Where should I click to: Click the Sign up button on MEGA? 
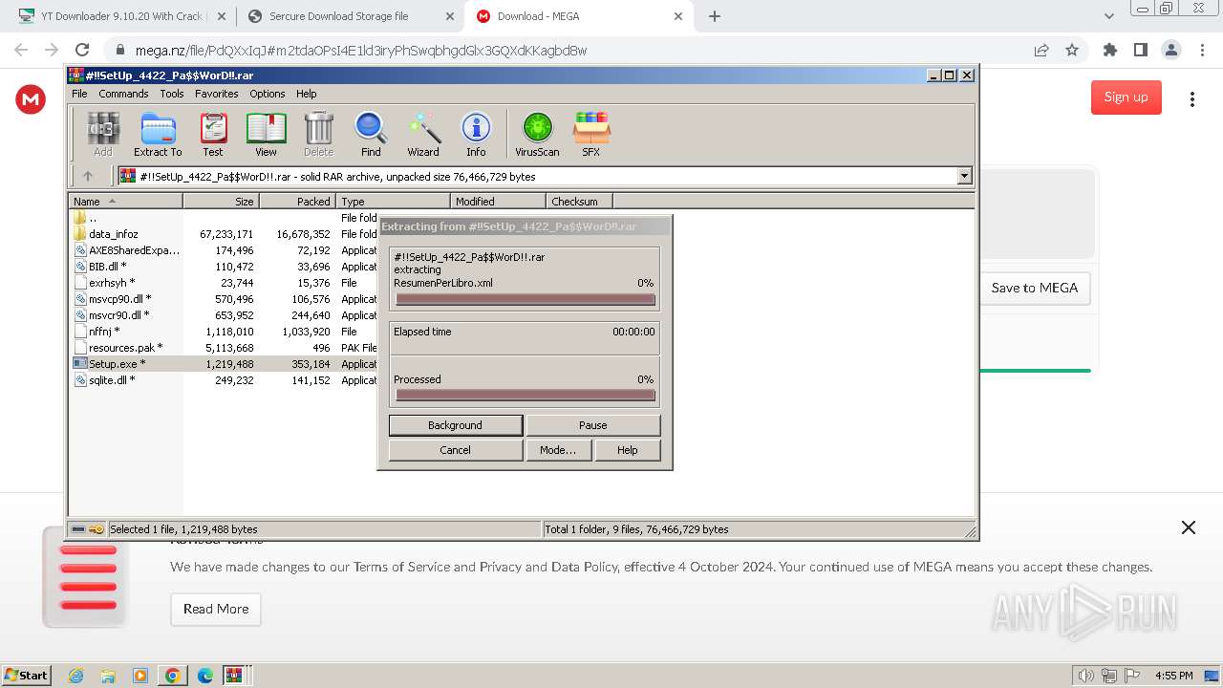[x=1126, y=97]
